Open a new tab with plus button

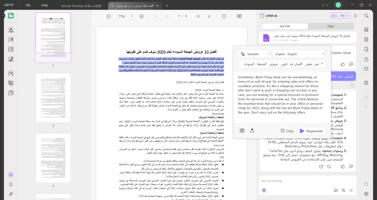pos(167,6)
